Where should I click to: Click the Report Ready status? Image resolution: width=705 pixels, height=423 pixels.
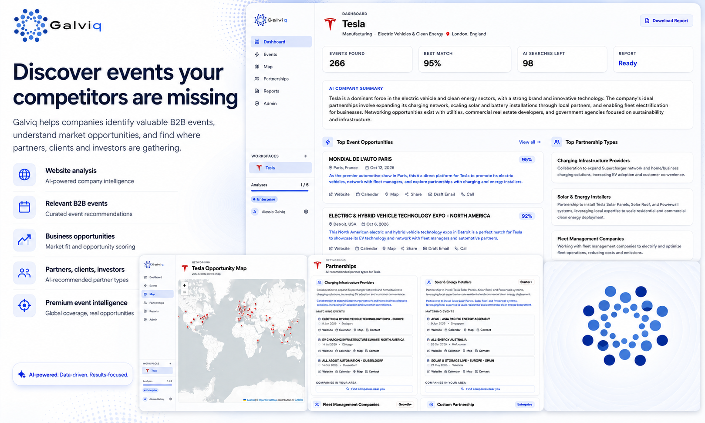coord(627,63)
